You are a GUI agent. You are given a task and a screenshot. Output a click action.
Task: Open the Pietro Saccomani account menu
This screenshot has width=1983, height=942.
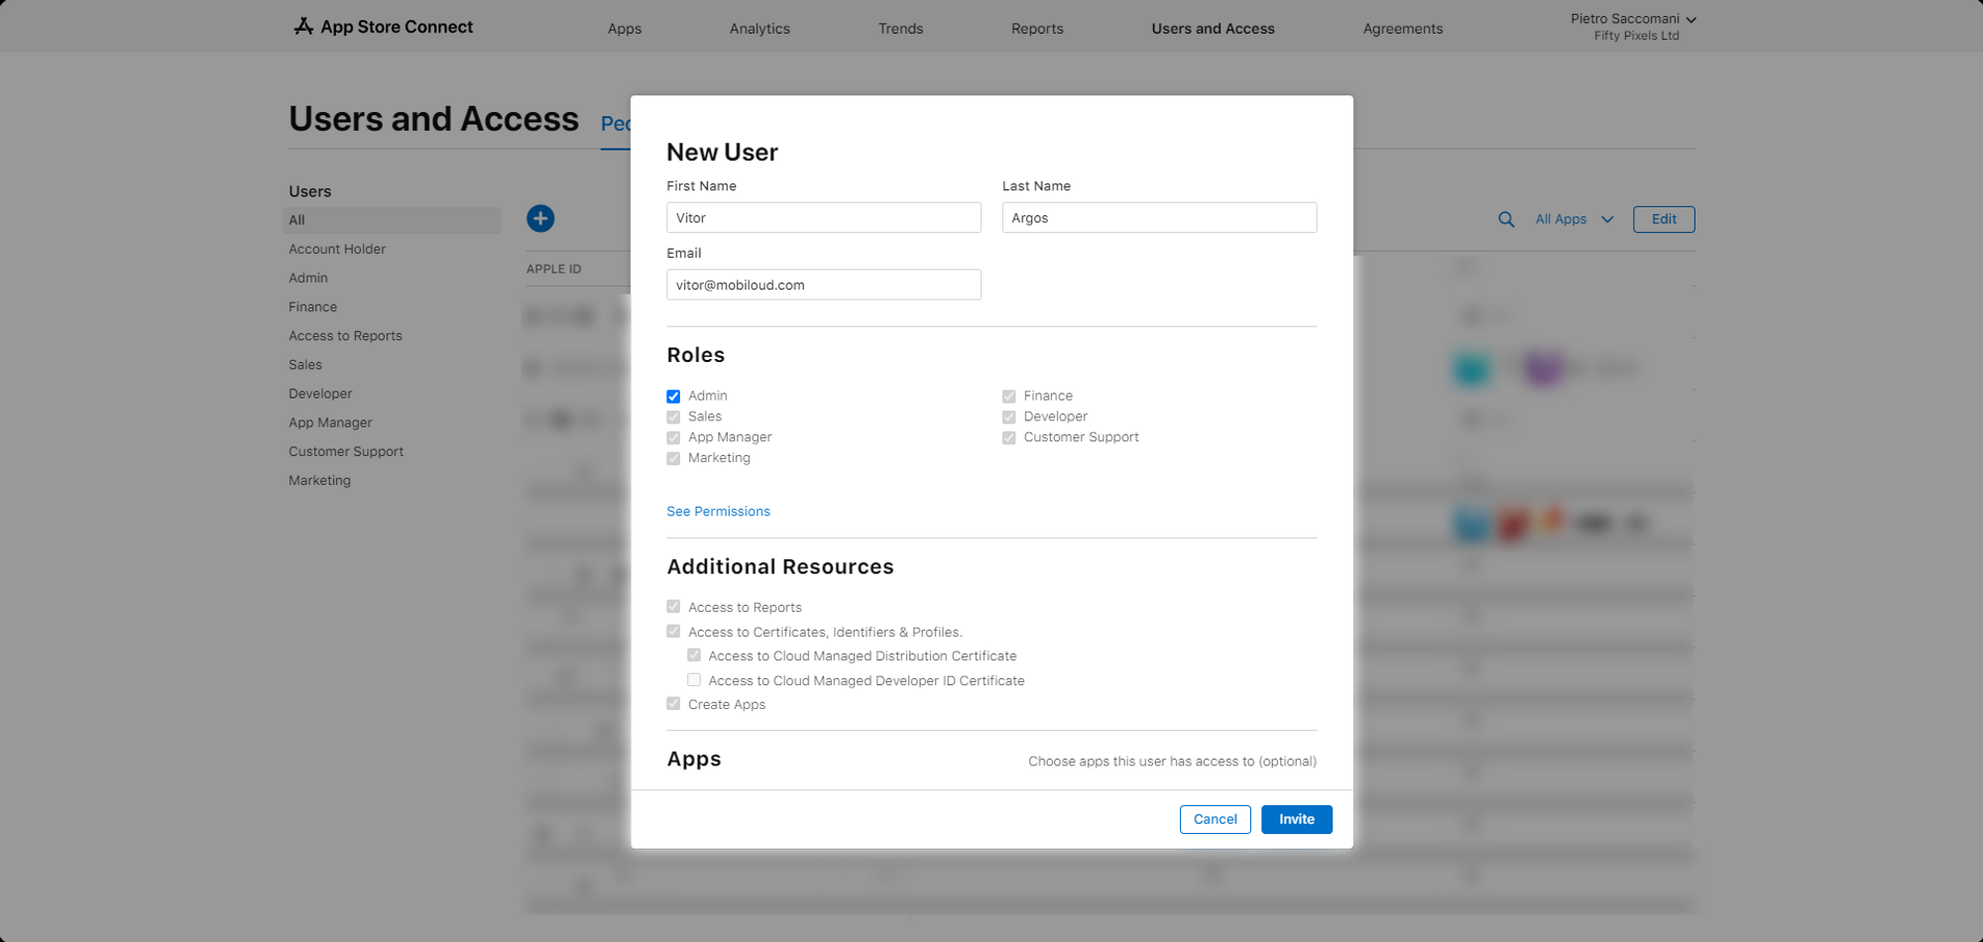(1633, 27)
